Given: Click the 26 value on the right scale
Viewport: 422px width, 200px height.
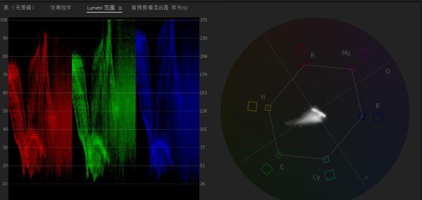Looking at the screenshot, I should [x=202, y=184].
